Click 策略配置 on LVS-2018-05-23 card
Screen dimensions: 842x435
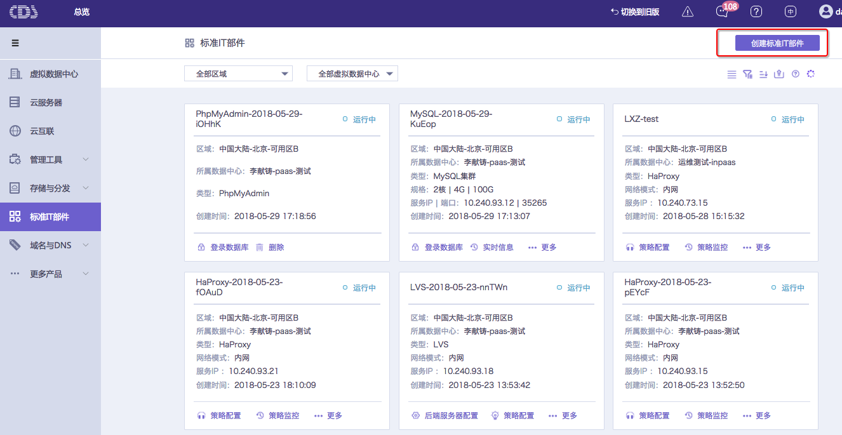(513, 415)
